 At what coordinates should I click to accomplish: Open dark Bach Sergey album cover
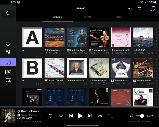point(99,97)
